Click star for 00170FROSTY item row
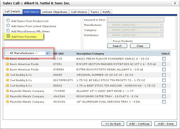Screen dimensions: 180x129 pyautogui.click(x=7, y=80)
